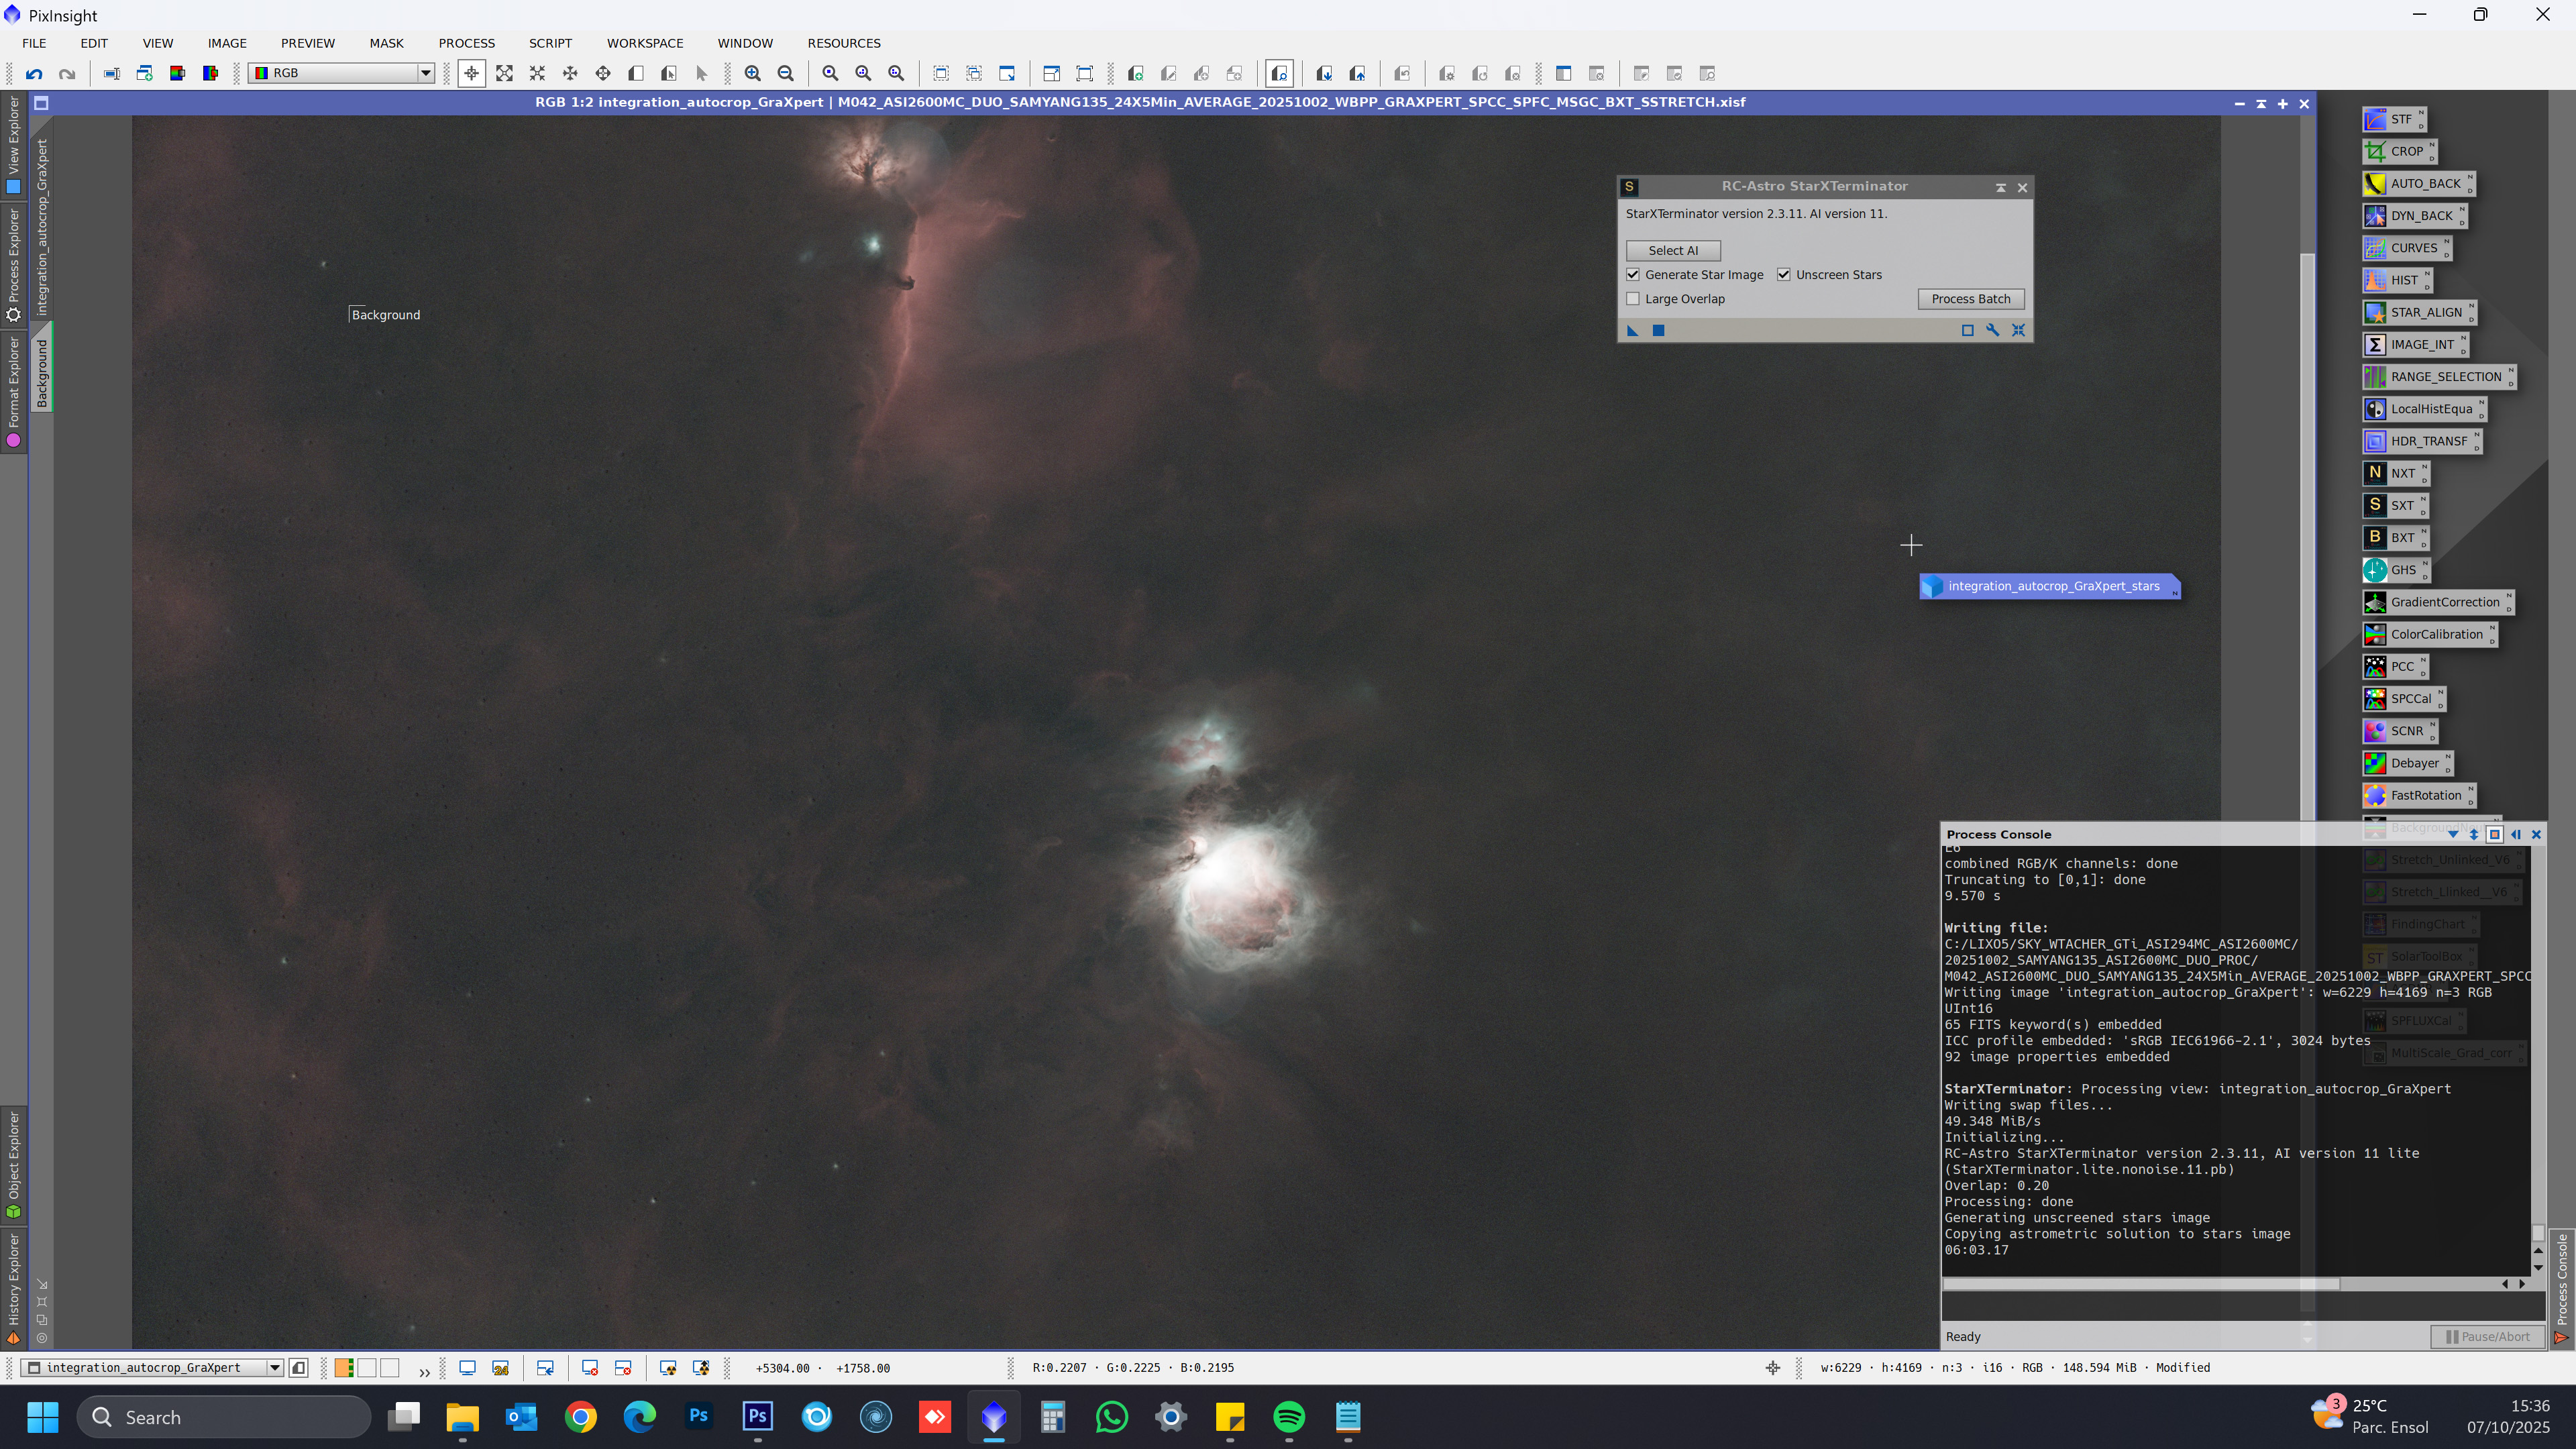Screen dimensions: 2576x1449
Task: Open the PROCESS menu
Action: click(x=466, y=43)
